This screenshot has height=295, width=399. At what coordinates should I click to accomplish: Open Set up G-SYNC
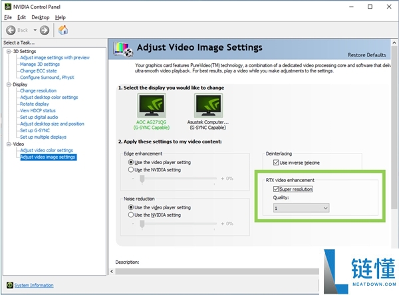tap(35, 130)
